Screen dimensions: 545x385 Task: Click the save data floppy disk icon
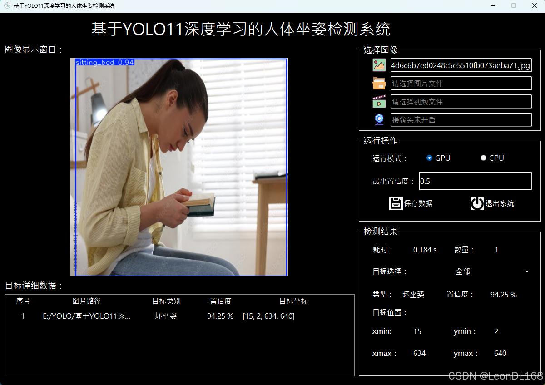(x=396, y=203)
